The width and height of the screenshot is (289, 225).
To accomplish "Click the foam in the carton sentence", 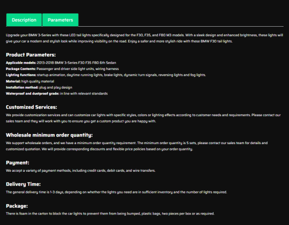I will click(110, 214).
